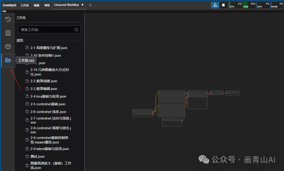The height and width of the screenshot is (171, 284).
Task: Add a new workflow tab with plus
Action: click(90, 5)
